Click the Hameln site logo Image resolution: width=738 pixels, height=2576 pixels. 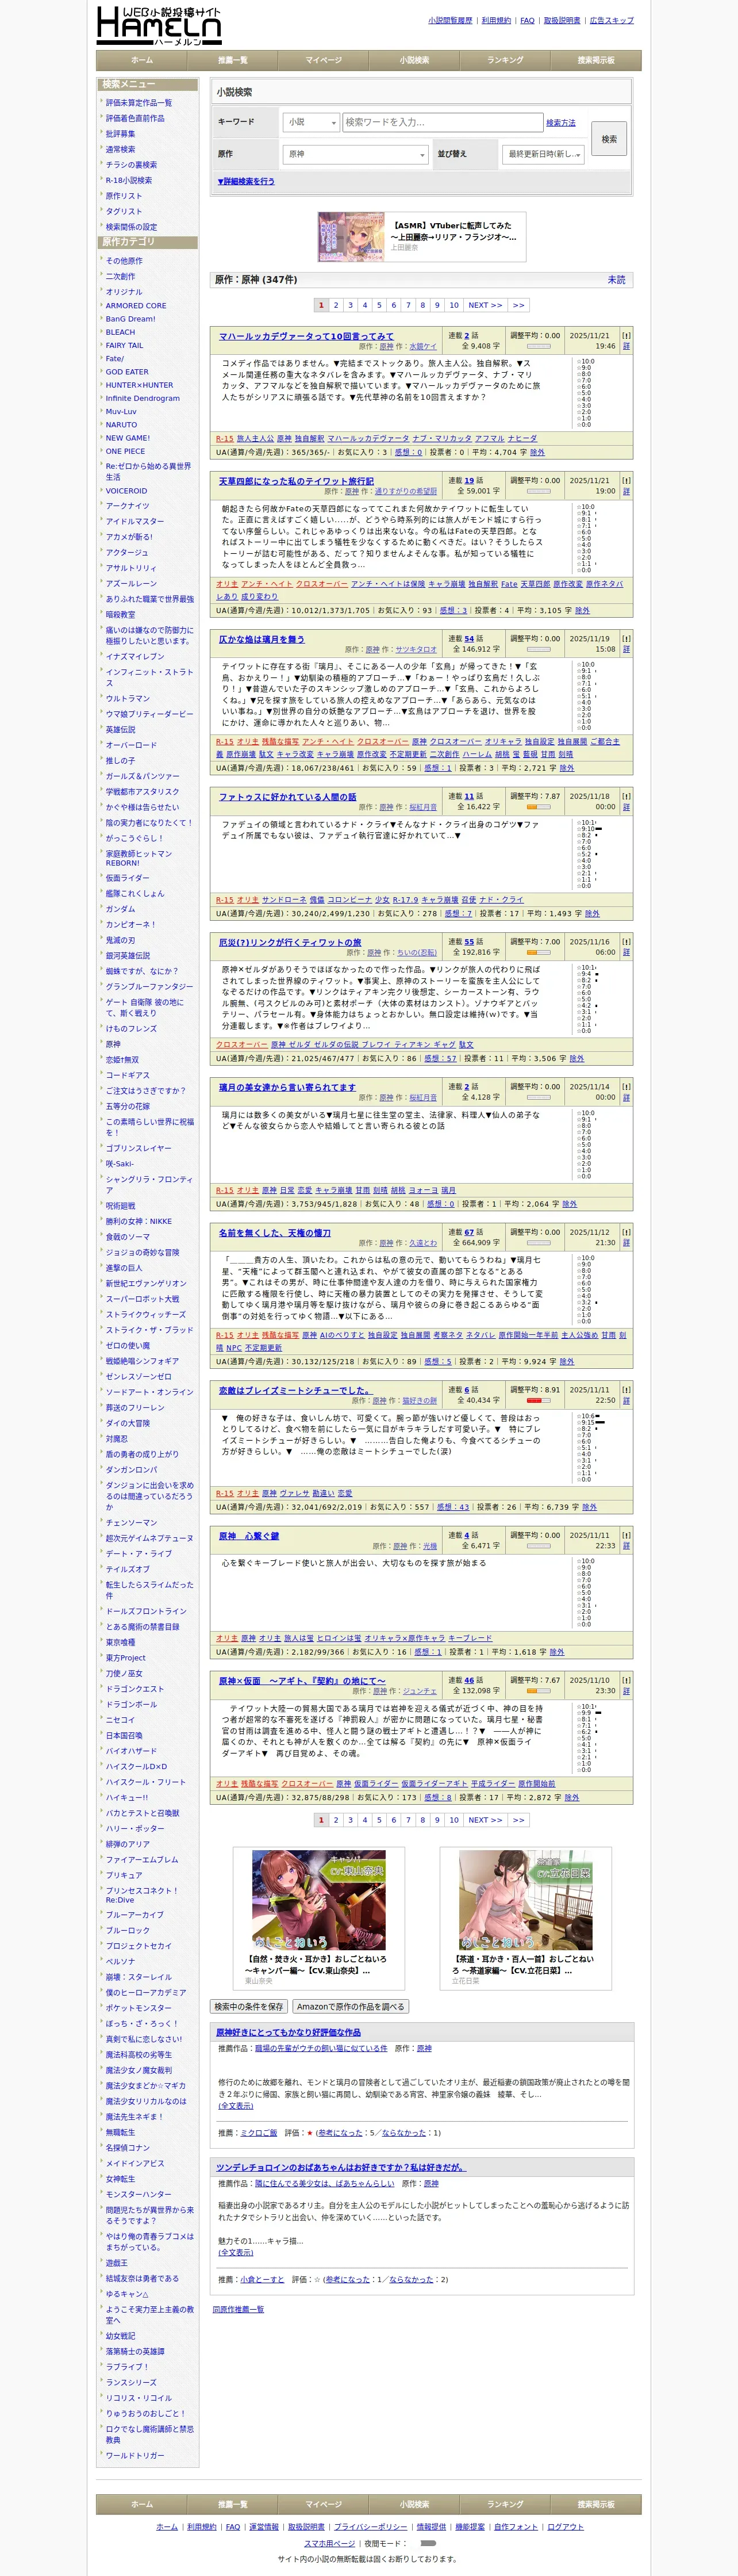pos(159,25)
